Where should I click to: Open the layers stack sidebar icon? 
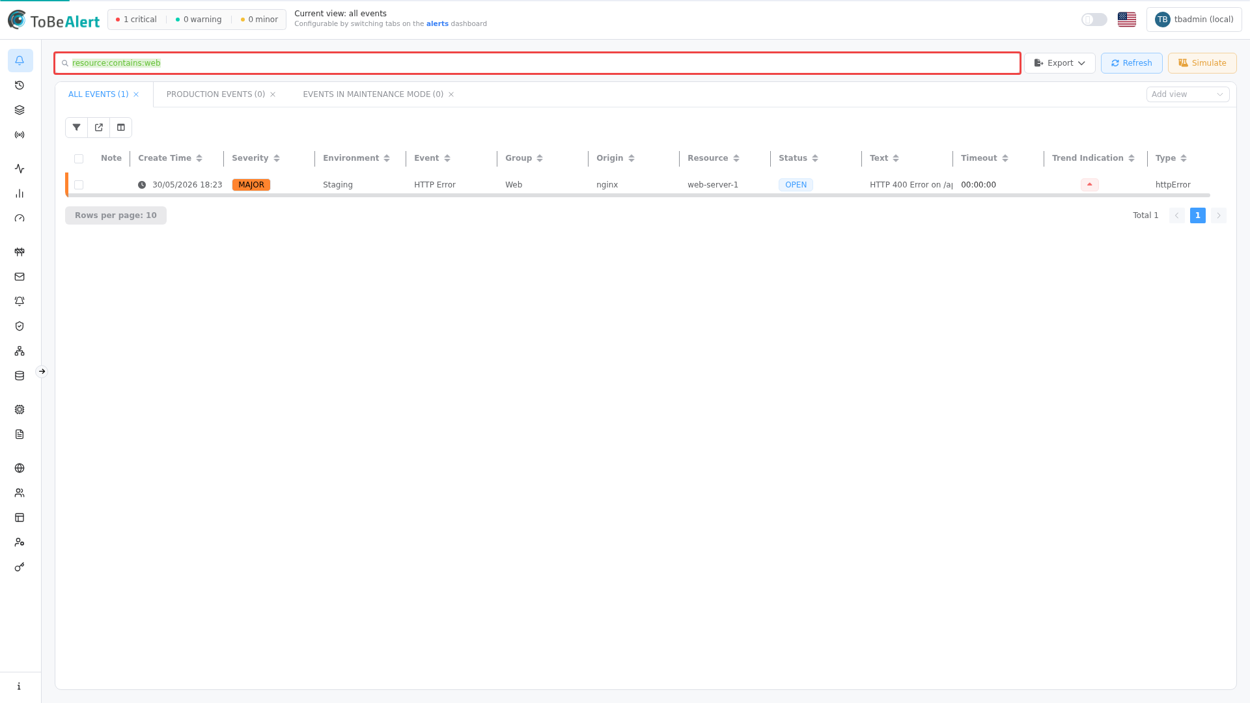(x=20, y=110)
